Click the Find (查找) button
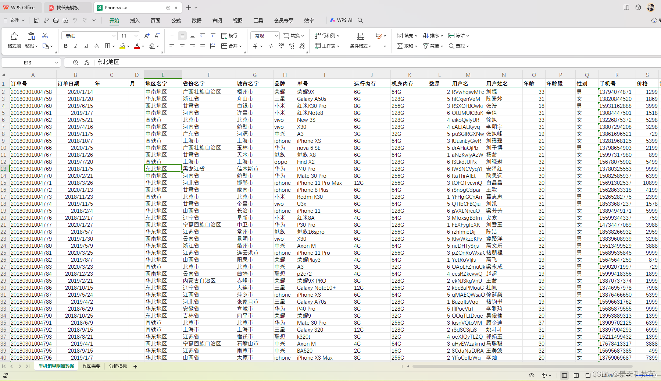The width and height of the screenshot is (661, 381). tap(458, 46)
